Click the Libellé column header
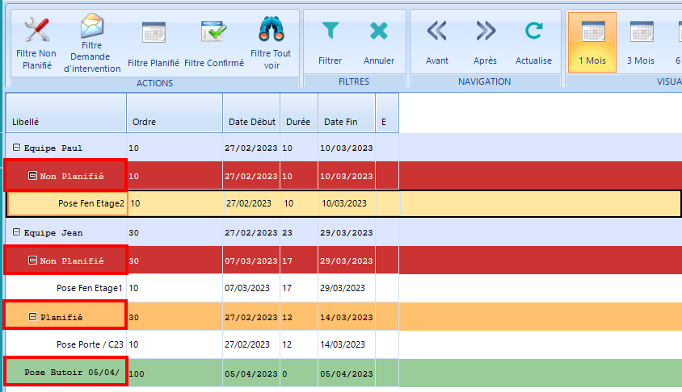This screenshot has height=392, width=682. (x=65, y=122)
